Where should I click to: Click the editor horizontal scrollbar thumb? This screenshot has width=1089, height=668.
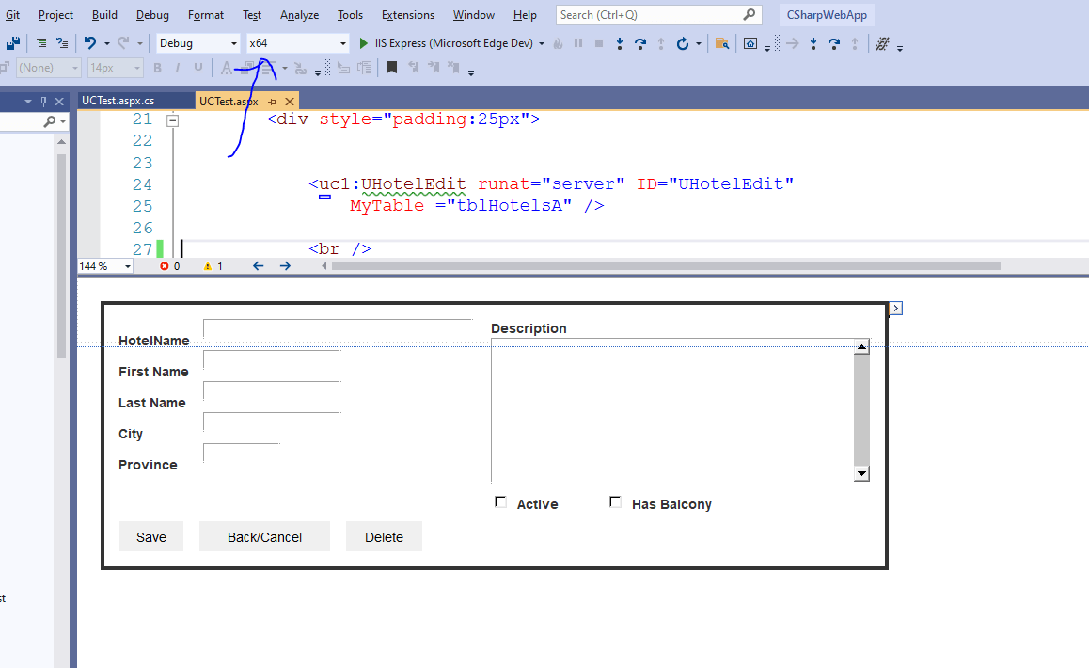click(666, 266)
